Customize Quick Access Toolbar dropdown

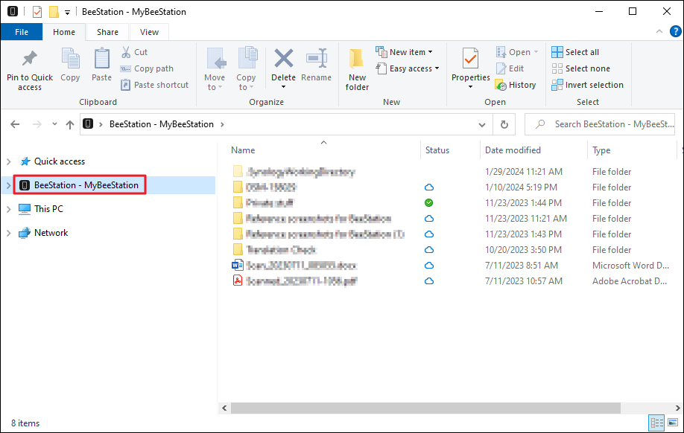pyautogui.click(x=67, y=13)
